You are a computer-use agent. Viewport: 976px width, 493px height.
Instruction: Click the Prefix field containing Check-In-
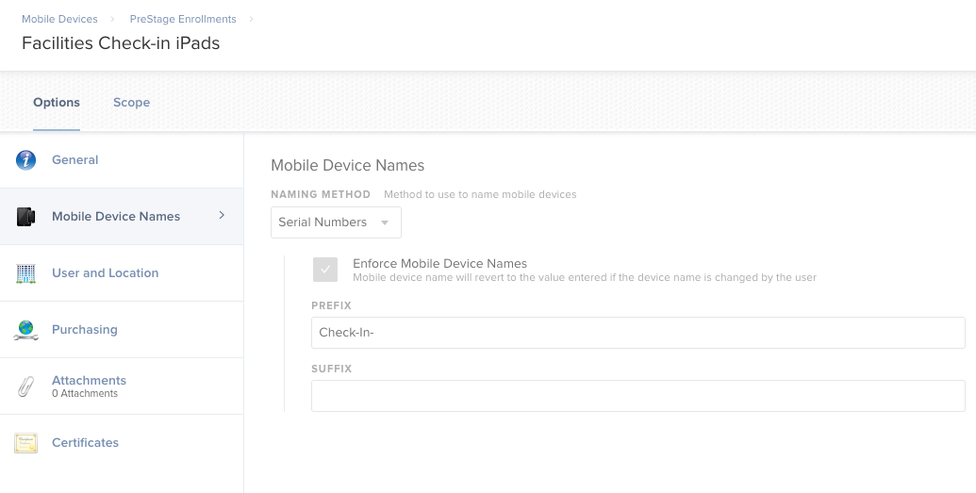[x=638, y=333]
